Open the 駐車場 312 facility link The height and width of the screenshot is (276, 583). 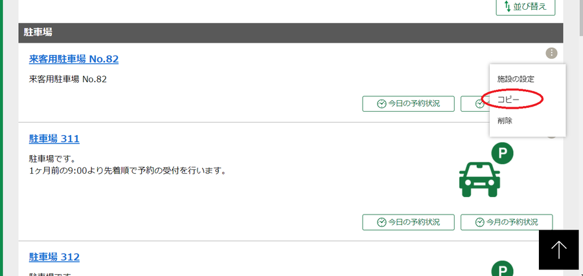point(54,257)
